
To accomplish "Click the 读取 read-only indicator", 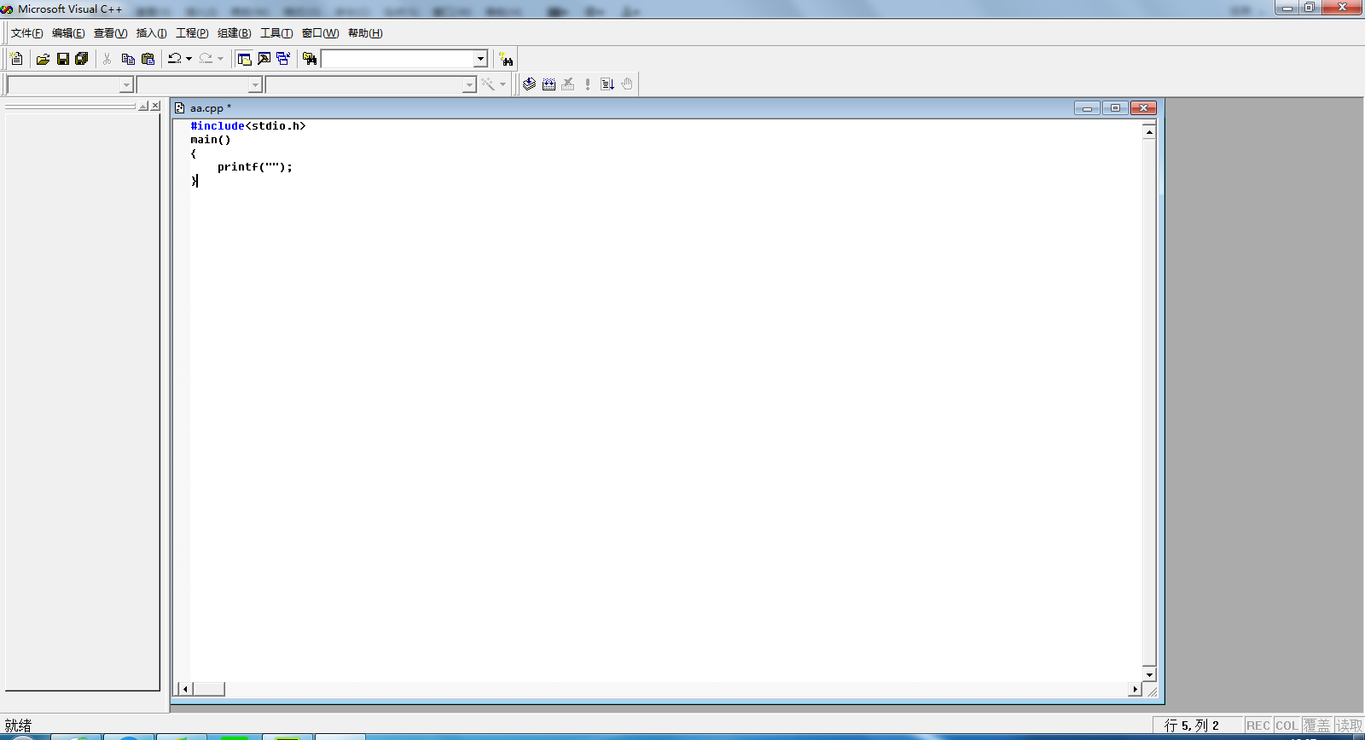I will pyautogui.click(x=1349, y=726).
